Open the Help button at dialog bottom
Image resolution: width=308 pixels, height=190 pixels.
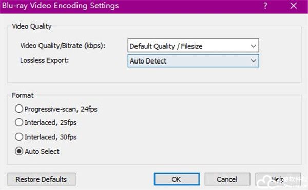tap(278, 179)
